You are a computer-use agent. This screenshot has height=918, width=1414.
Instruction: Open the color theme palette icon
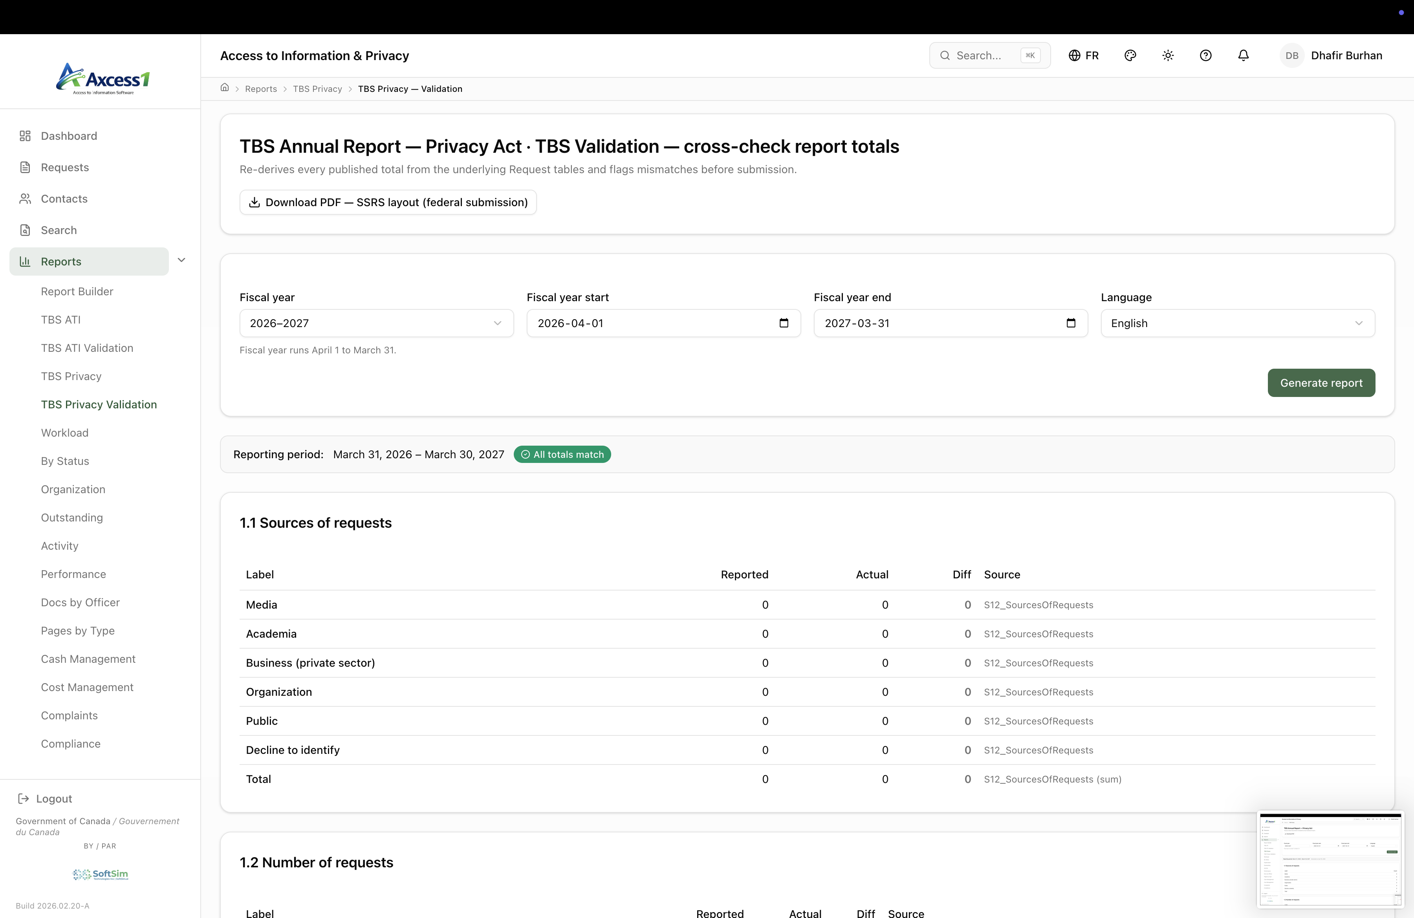pos(1130,55)
